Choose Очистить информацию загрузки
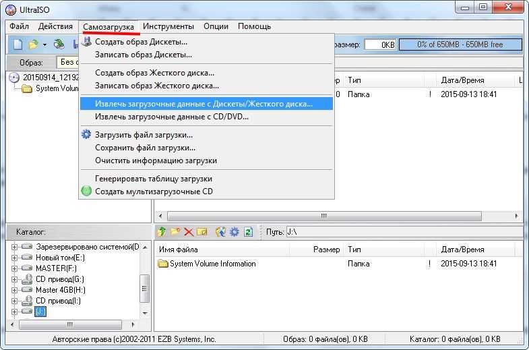This screenshot has height=350, width=529. coord(206,161)
